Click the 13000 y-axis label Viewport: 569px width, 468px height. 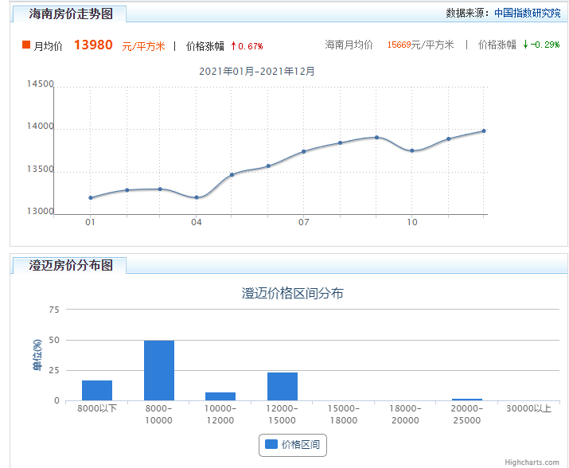tap(41, 211)
